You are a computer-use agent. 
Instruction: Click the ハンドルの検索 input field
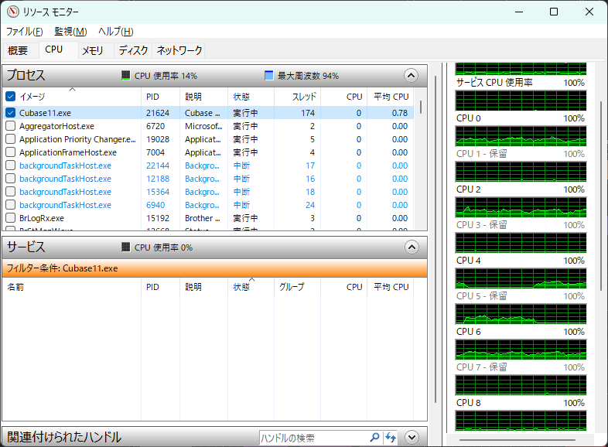(x=313, y=438)
